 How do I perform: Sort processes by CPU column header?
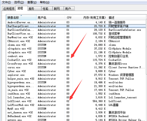click(x=69, y=17)
